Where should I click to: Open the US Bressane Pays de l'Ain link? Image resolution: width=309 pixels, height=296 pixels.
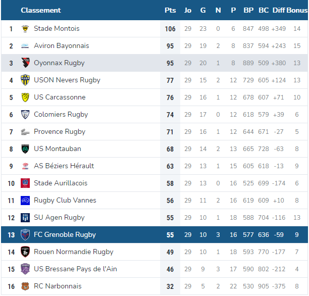75,269
